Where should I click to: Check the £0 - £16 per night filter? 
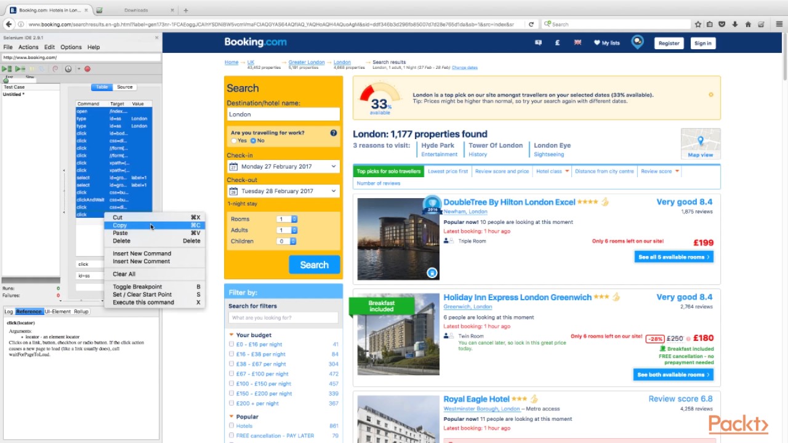point(231,345)
